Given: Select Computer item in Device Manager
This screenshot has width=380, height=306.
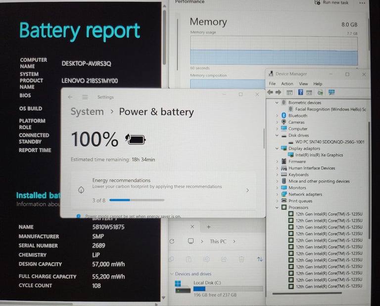Looking at the screenshot, I should pyautogui.click(x=298, y=129).
